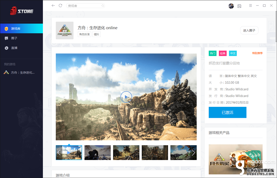Click the magnifier search icon
Screen dimensions: 277x178
click(103, 6)
